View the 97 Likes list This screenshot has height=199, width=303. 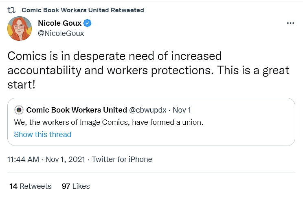pos(76,186)
